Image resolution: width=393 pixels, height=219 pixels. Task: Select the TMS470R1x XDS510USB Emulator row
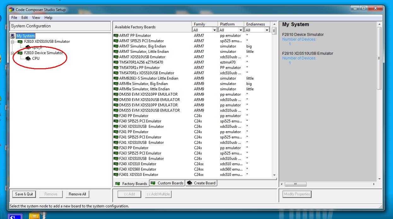tap(192, 73)
